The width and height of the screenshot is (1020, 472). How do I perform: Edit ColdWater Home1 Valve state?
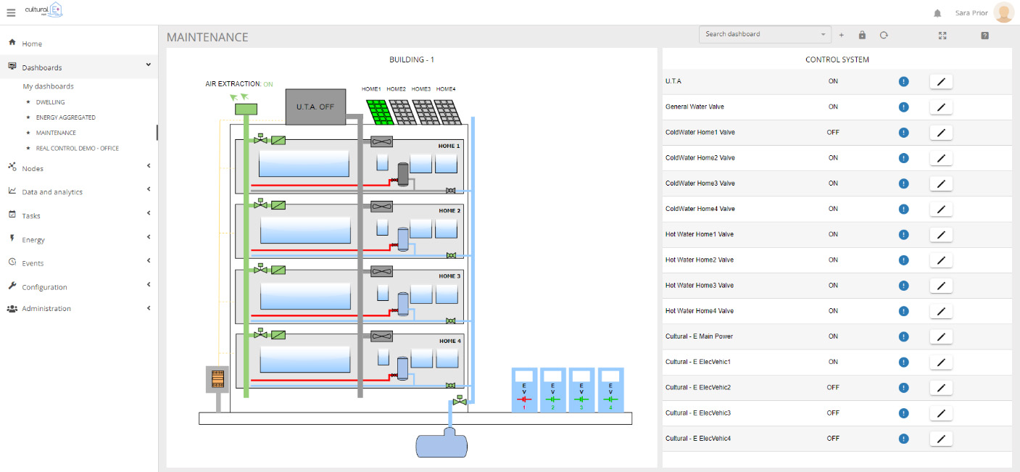tap(941, 133)
